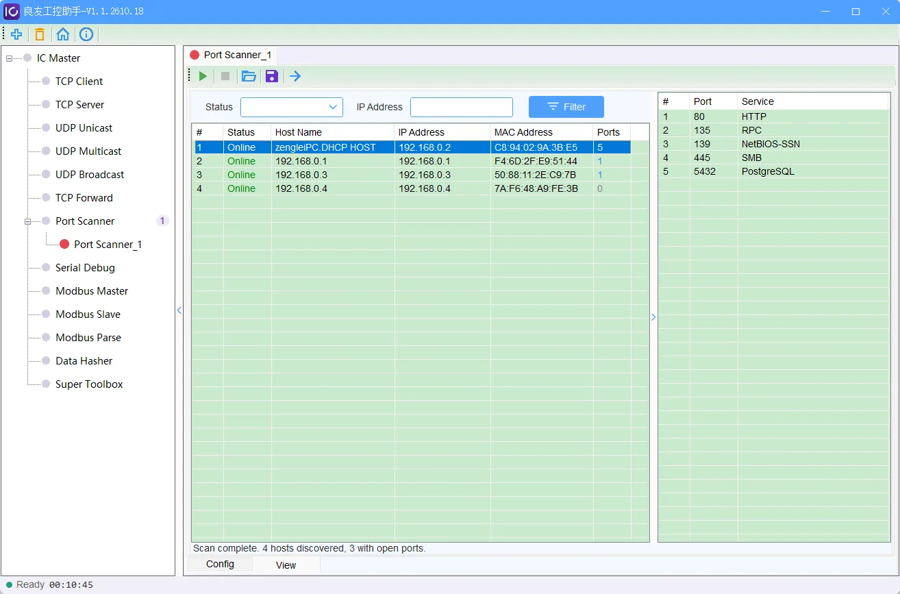Click the Filter button
This screenshot has width=900, height=594.
click(x=566, y=107)
